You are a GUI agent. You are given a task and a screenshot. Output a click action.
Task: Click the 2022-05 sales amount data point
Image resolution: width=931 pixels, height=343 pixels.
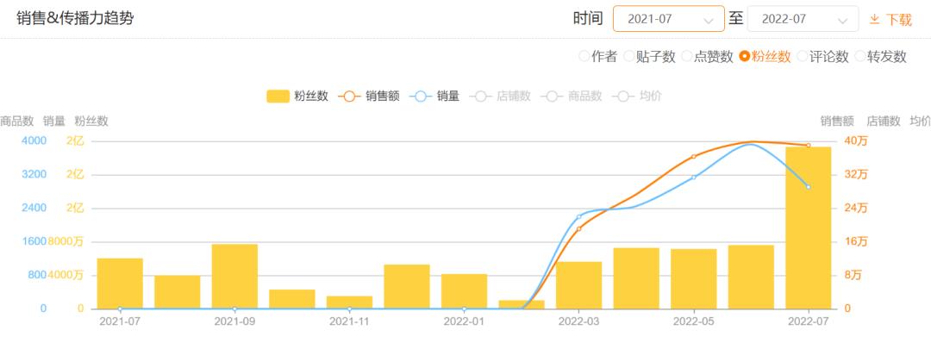pyautogui.click(x=693, y=157)
